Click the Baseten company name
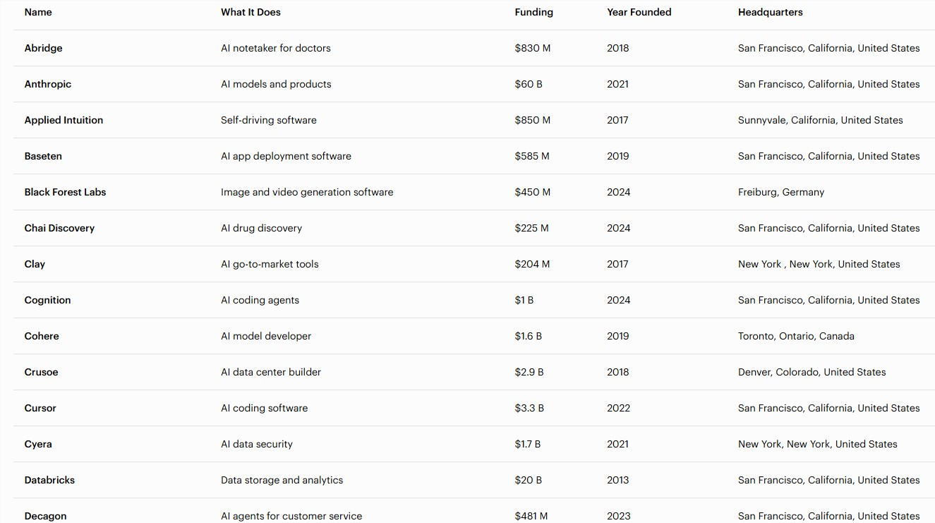 click(x=43, y=156)
